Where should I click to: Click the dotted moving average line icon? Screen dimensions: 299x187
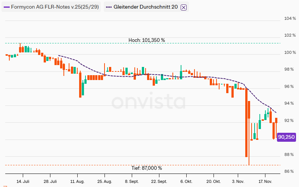click(x=109, y=7)
